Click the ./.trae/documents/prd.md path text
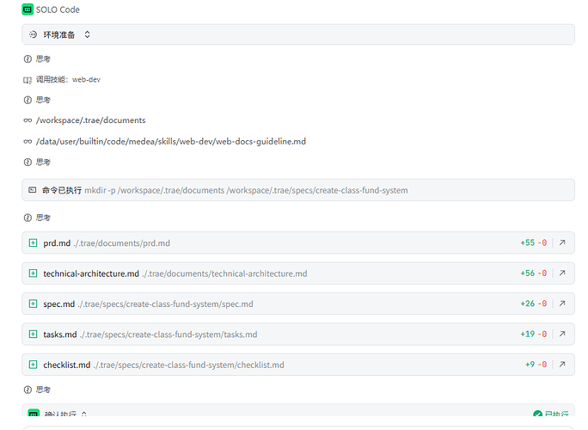 click(121, 243)
